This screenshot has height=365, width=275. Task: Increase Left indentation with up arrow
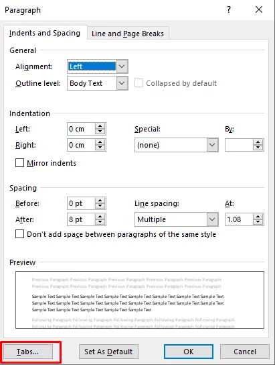point(100,126)
